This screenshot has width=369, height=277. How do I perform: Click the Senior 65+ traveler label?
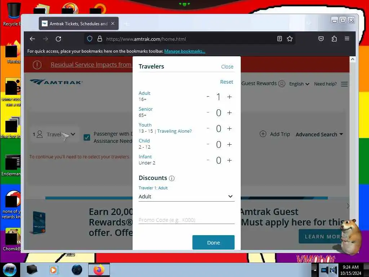pyautogui.click(x=146, y=112)
